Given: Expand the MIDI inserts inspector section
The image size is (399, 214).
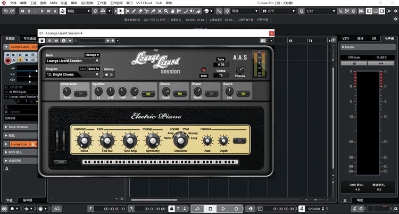Looking at the screenshot, I should click(20, 152).
